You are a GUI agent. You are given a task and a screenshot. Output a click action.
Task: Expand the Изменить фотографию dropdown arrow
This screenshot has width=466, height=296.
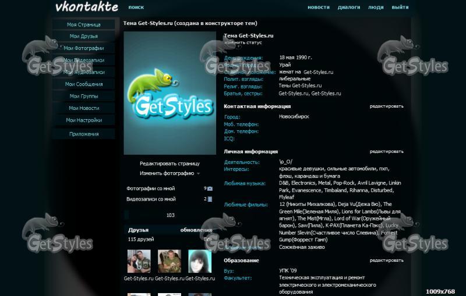tap(198, 174)
